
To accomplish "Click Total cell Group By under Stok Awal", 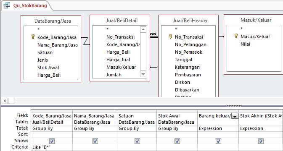I will point(177,128).
